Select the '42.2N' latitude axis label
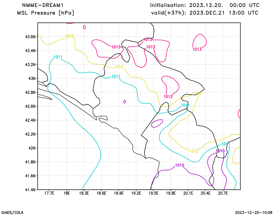Image resolution: width=278 pixels, height=215 pixels. [30, 134]
